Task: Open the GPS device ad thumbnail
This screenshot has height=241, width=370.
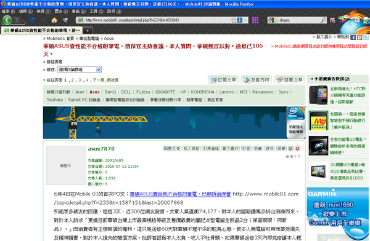Action: point(318,171)
